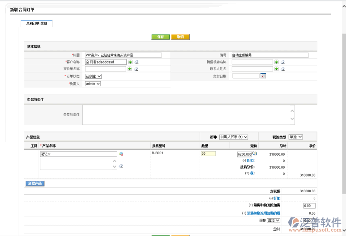Image resolution: width=346 pixels, height=237 pixels.
Task: Clear product description with eraser icon
Action: (x=121, y=166)
